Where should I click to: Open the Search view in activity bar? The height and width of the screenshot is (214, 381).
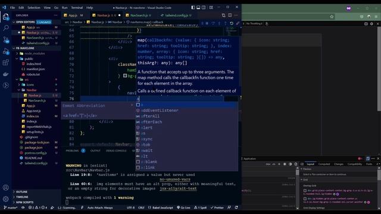pos(5,28)
